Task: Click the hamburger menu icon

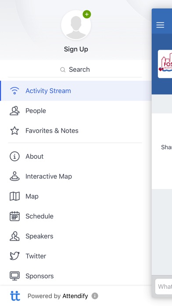Action: click(160, 25)
